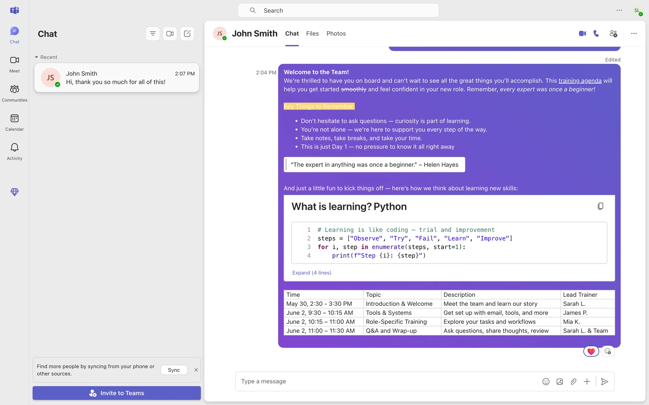Screen dimensions: 649x405
Task: Dismiss the sync contacts banner
Action: click(x=196, y=370)
